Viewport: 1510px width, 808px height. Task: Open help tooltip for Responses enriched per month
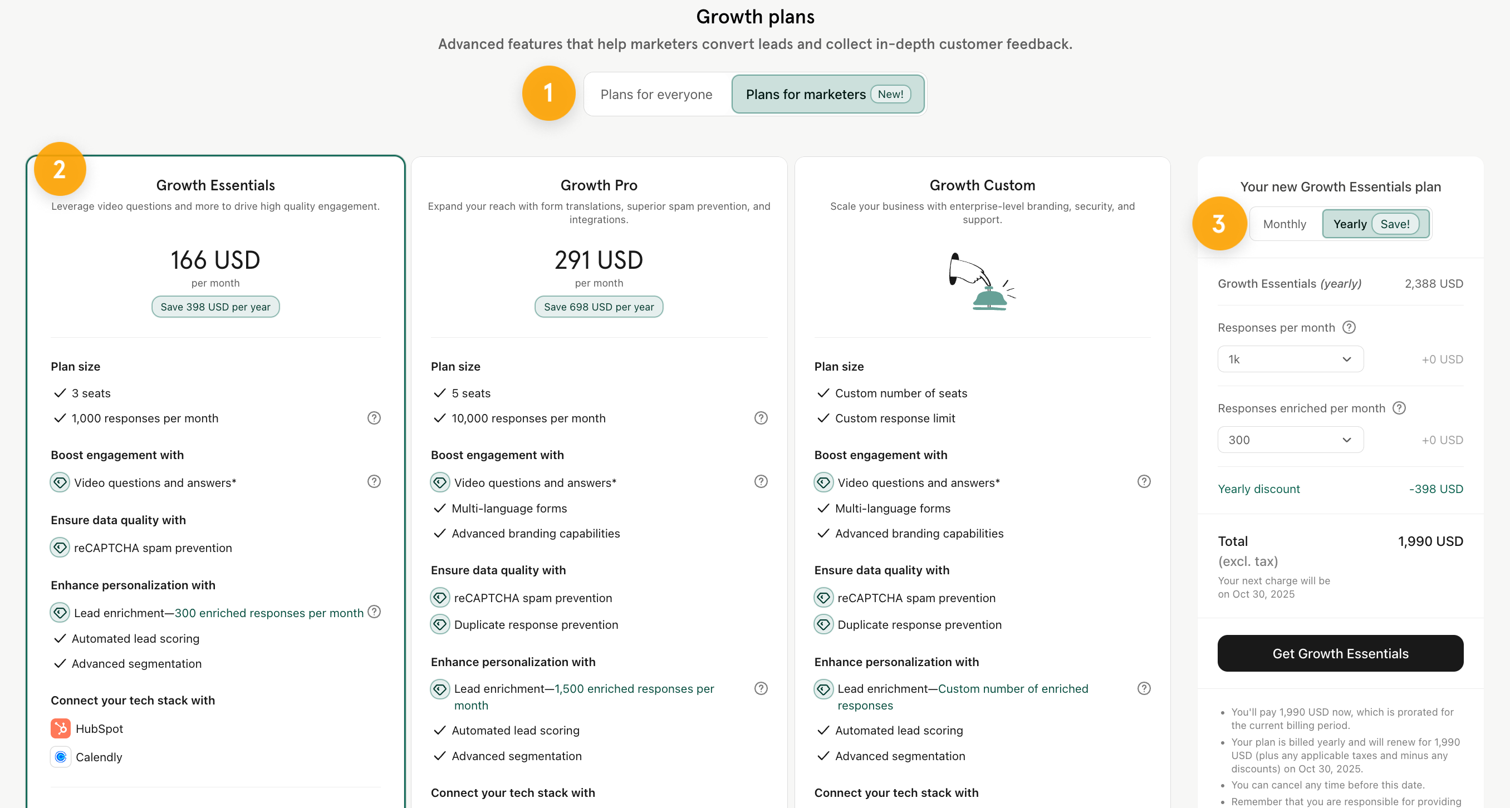pos(1399,408)
